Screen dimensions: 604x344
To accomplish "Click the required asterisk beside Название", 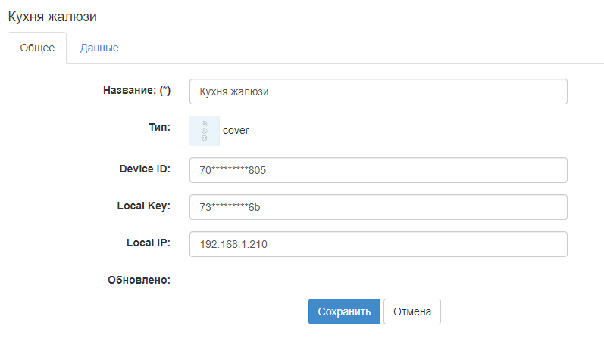I will 165,91.
